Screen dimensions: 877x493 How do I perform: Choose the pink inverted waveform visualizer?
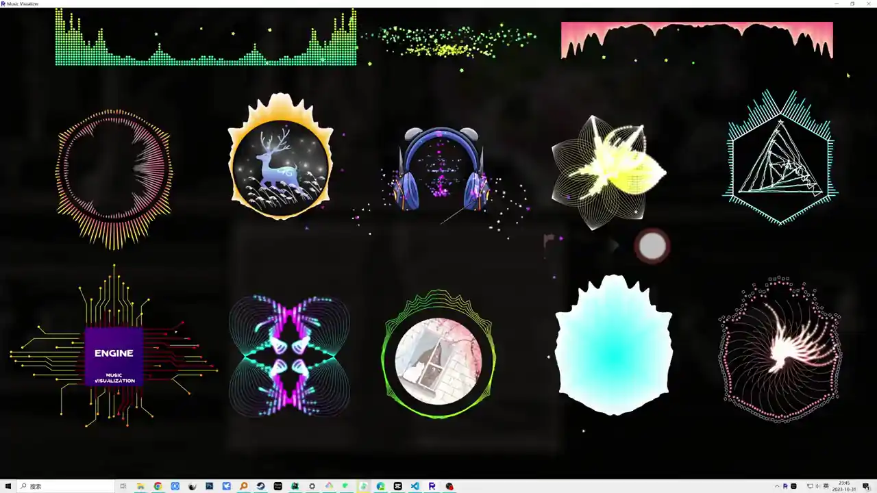pyautogui.click(x=697, y=40)
